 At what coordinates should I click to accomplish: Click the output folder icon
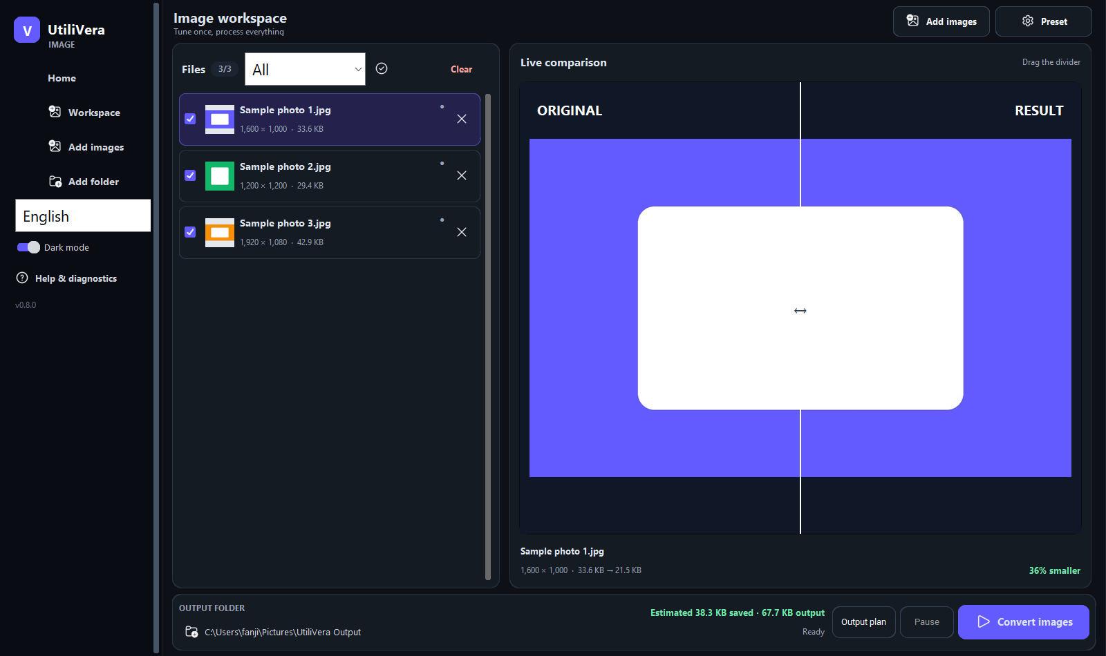pyautogui.click(x=191, y=632)
